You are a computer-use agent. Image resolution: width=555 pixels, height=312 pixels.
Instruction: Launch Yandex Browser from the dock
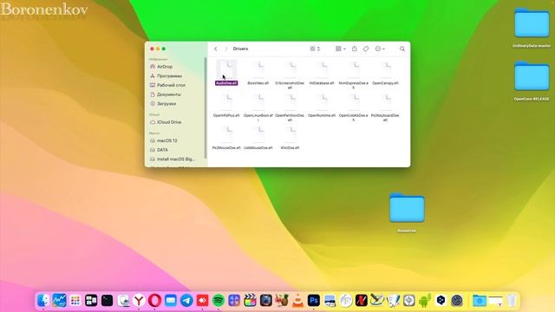[x=139, y=301]
